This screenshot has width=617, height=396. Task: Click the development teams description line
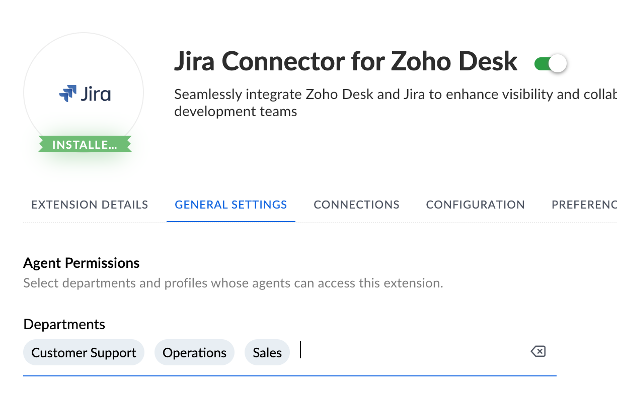[x=236, y=111]
